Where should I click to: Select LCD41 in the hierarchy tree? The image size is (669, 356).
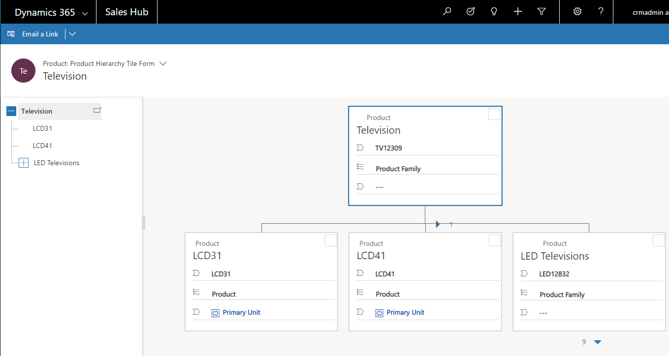pyautogui.click(x=43, y=146)
